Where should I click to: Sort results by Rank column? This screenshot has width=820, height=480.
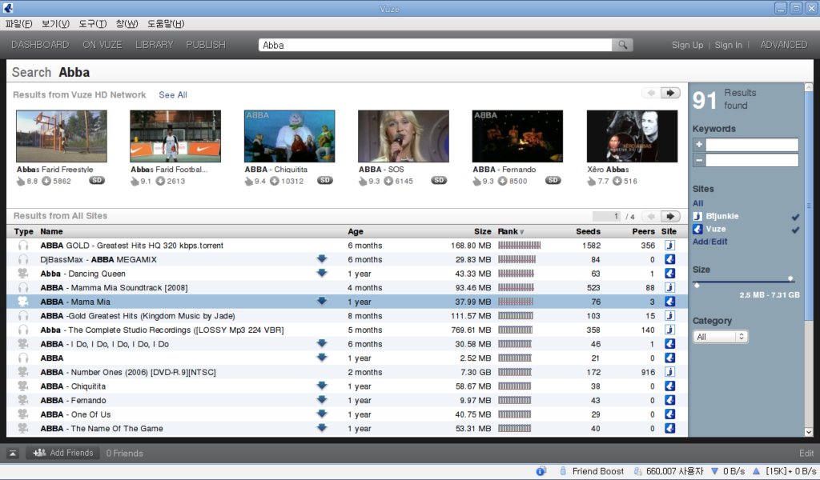coord(510,231)
